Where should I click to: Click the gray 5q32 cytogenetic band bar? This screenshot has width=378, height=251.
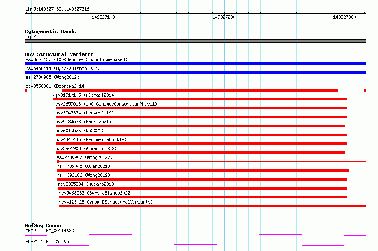pos(195,41)
